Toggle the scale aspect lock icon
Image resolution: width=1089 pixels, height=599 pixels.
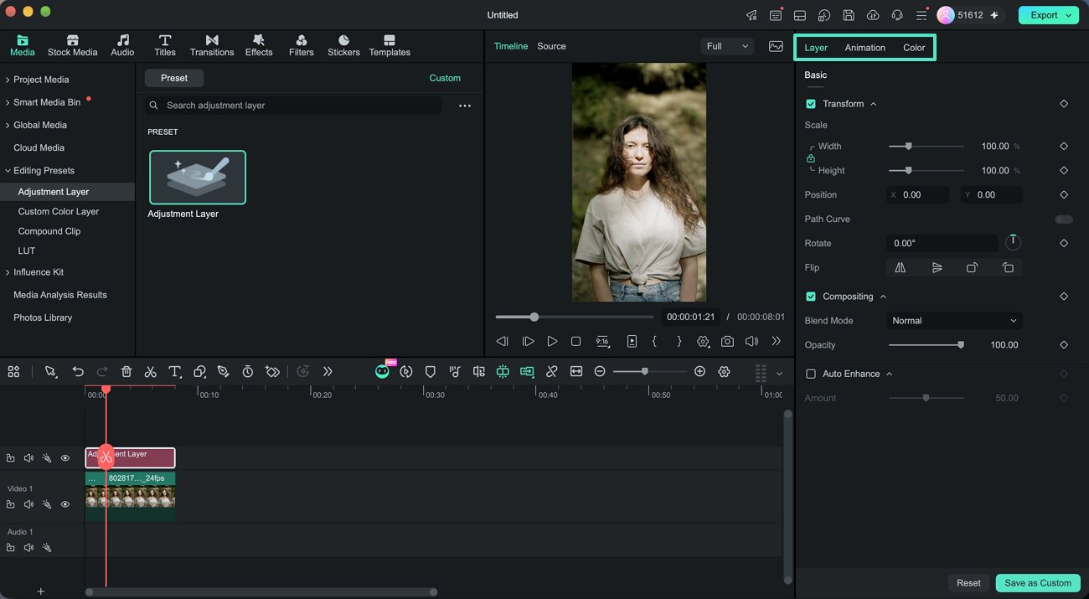(811, 158)
